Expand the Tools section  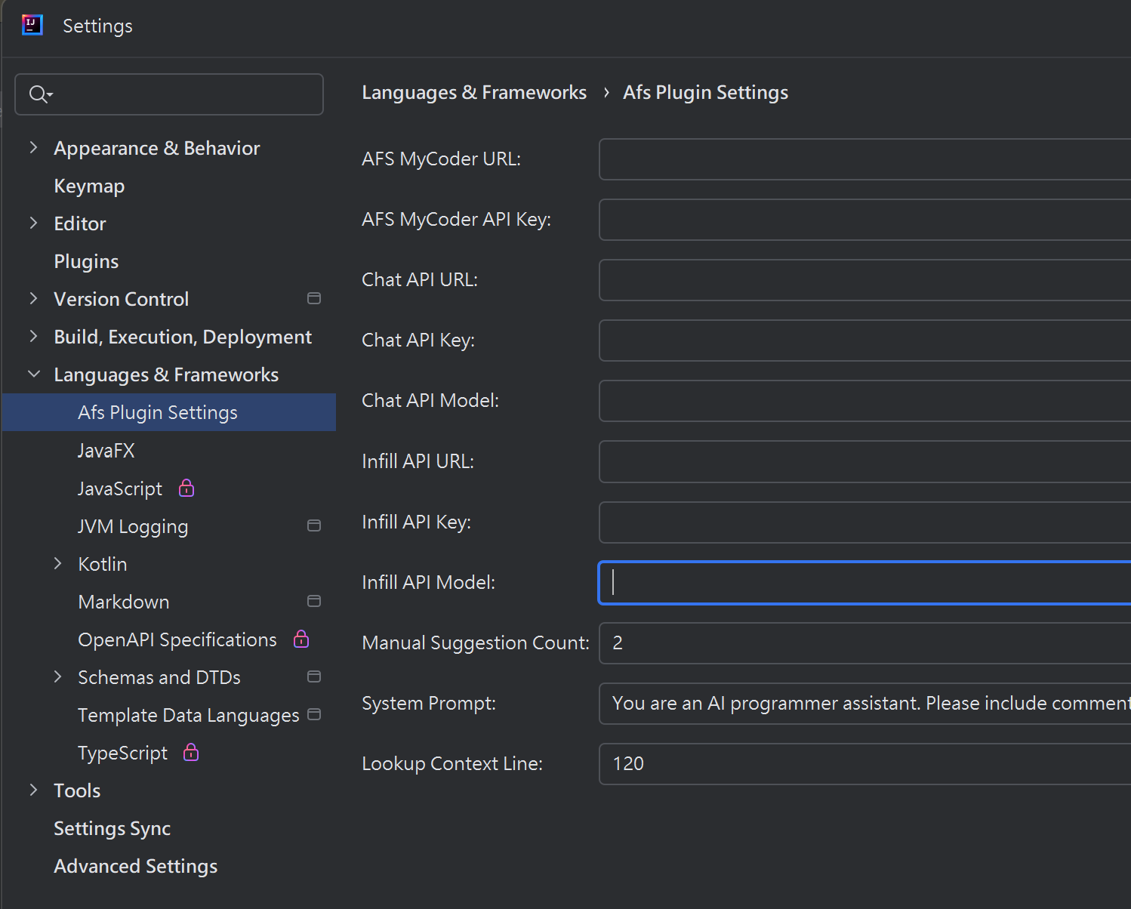(x=33, y=790)
